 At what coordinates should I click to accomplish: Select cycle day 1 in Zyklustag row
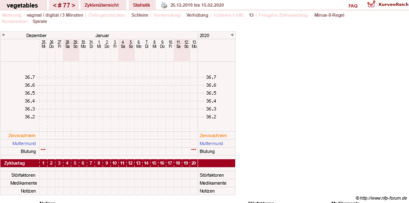(43, 163)
